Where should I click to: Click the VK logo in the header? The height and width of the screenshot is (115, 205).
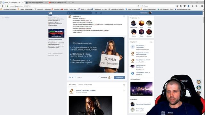[x=50, y=13]
